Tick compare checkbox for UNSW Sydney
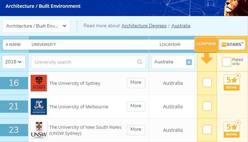 pyautogui.click(x=207, y=129)
